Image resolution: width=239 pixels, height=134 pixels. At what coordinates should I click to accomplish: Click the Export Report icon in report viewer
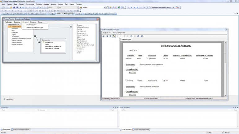[104, 36]
